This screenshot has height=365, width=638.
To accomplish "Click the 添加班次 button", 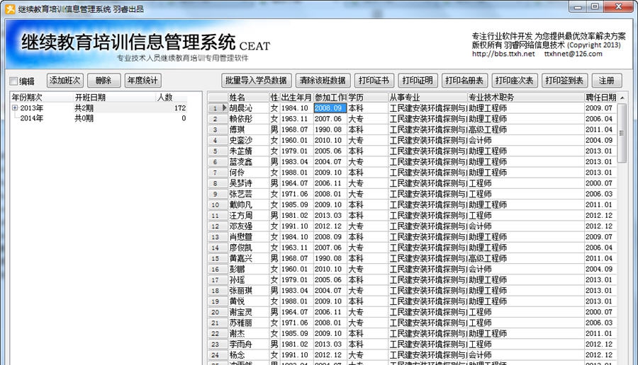I will (x=65, y=81).
